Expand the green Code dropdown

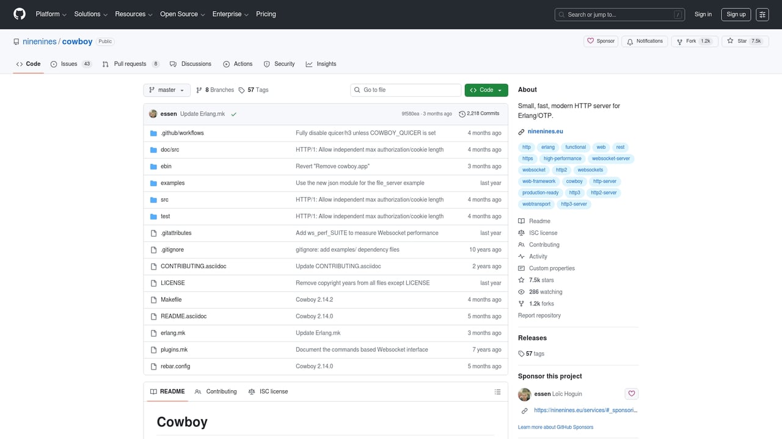click(x=486, y=90)
